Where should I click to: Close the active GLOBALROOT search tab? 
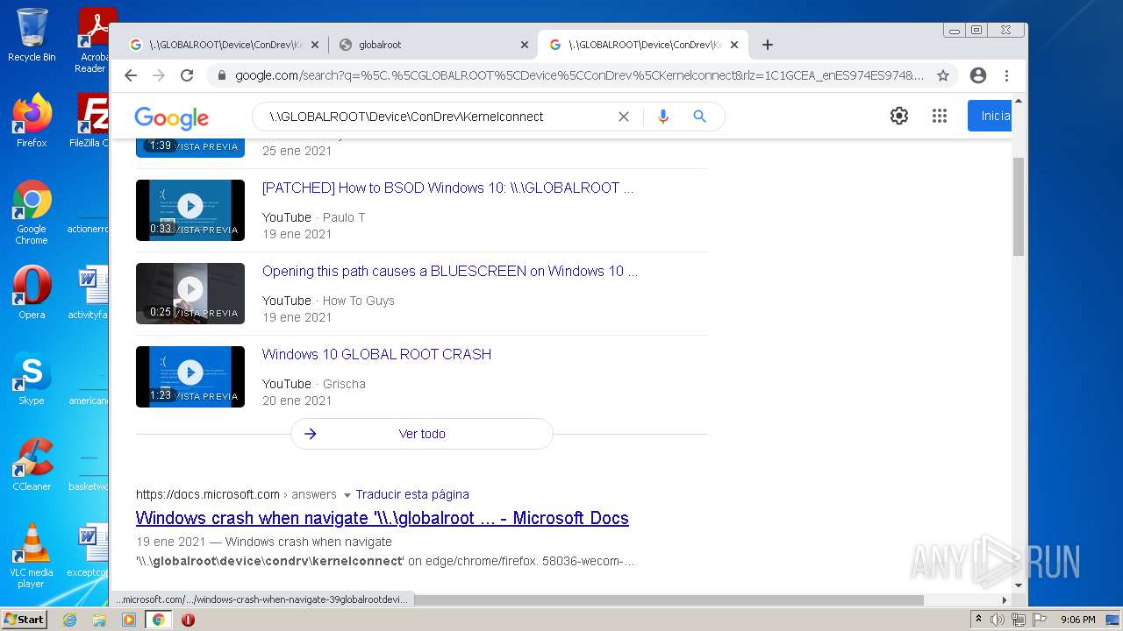pos(734,45)
